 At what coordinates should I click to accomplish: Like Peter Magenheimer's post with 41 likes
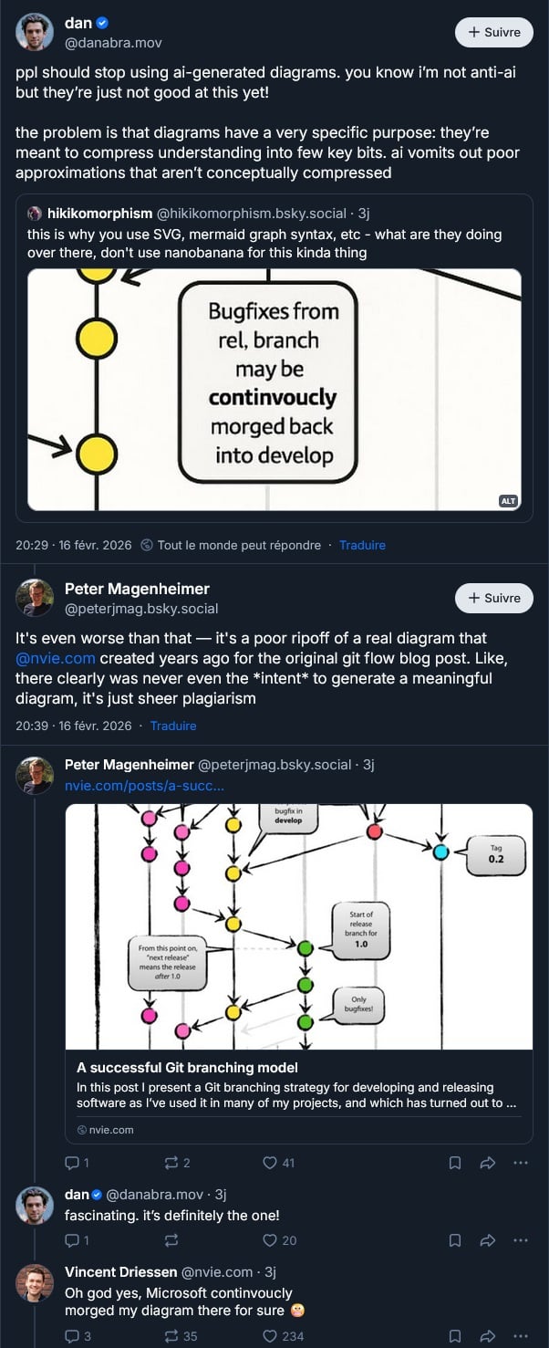[270, 1163]
